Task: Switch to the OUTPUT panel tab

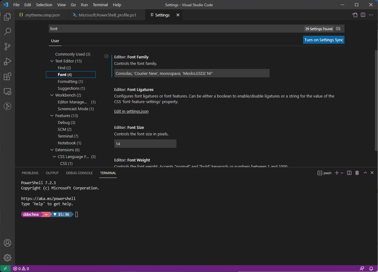Action: [x=52, y=173]
